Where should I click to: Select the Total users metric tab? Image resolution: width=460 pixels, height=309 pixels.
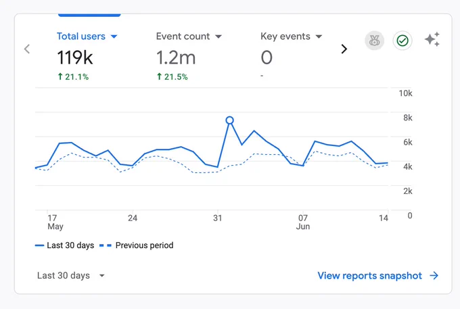coord(81,37)
